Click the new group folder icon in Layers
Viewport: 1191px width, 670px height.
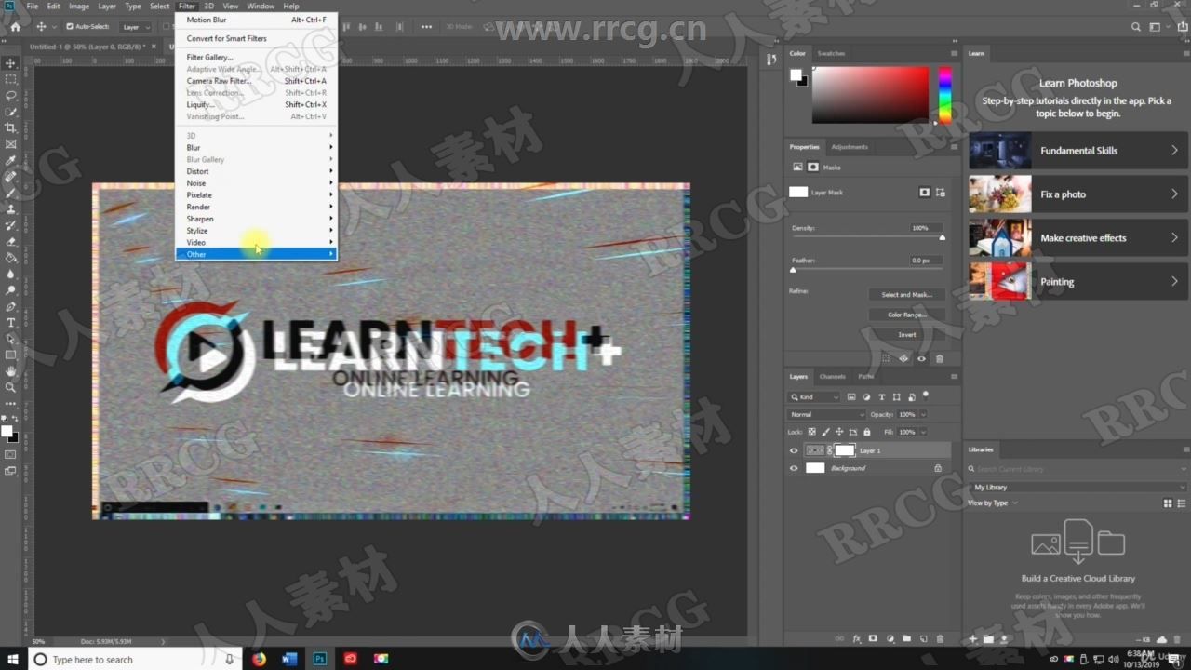(906, 639)
